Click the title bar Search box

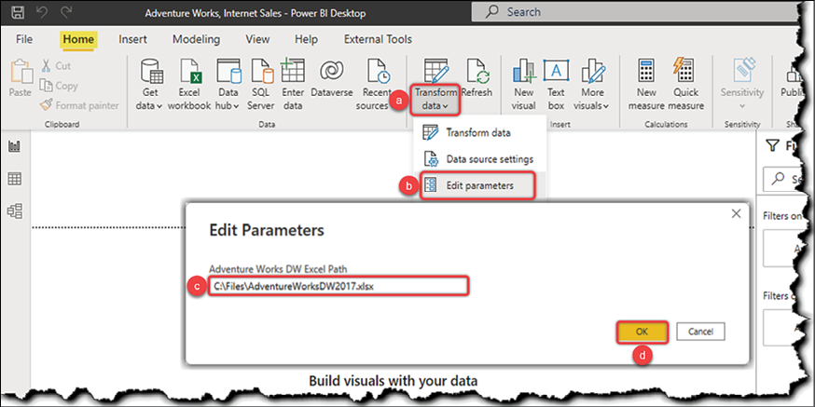tap(633, 12)
